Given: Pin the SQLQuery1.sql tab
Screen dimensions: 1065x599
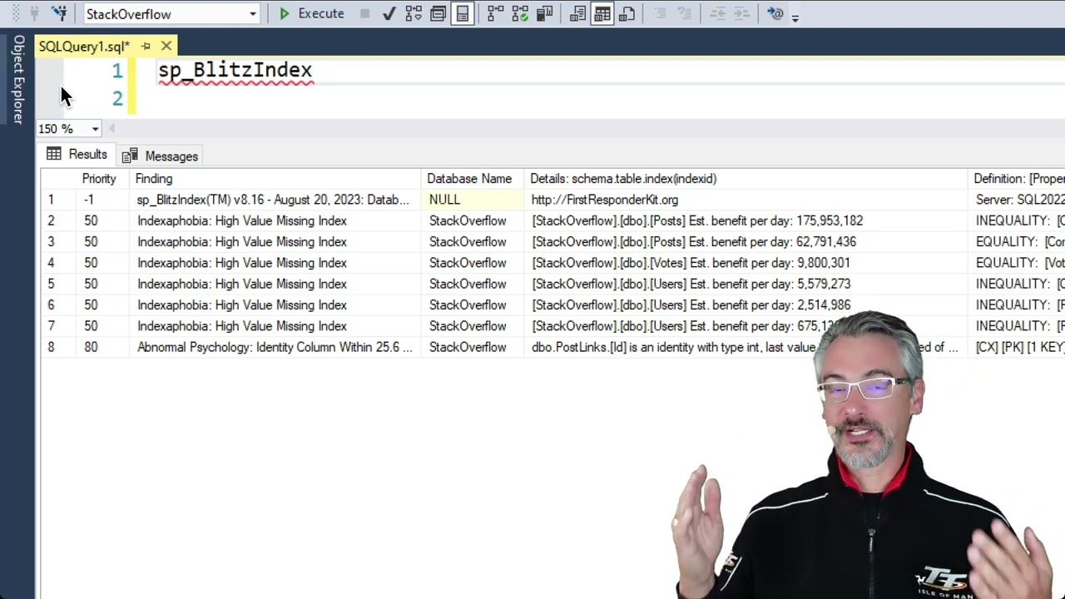Looking at the screenshot, I should point(146,47).
